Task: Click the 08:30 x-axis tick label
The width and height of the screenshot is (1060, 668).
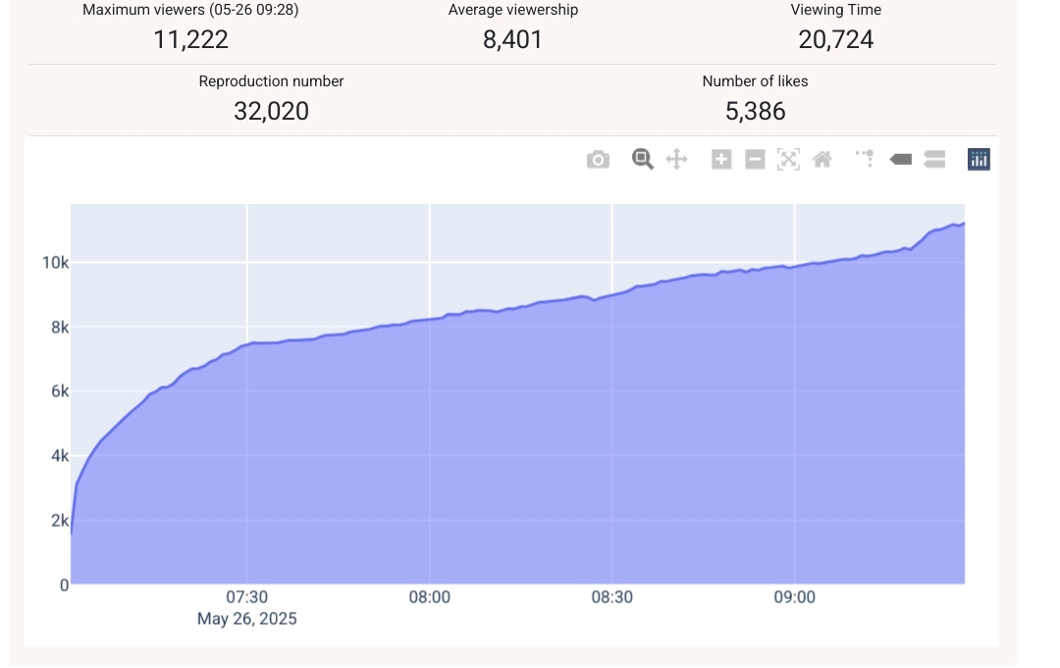Action: 611,597
